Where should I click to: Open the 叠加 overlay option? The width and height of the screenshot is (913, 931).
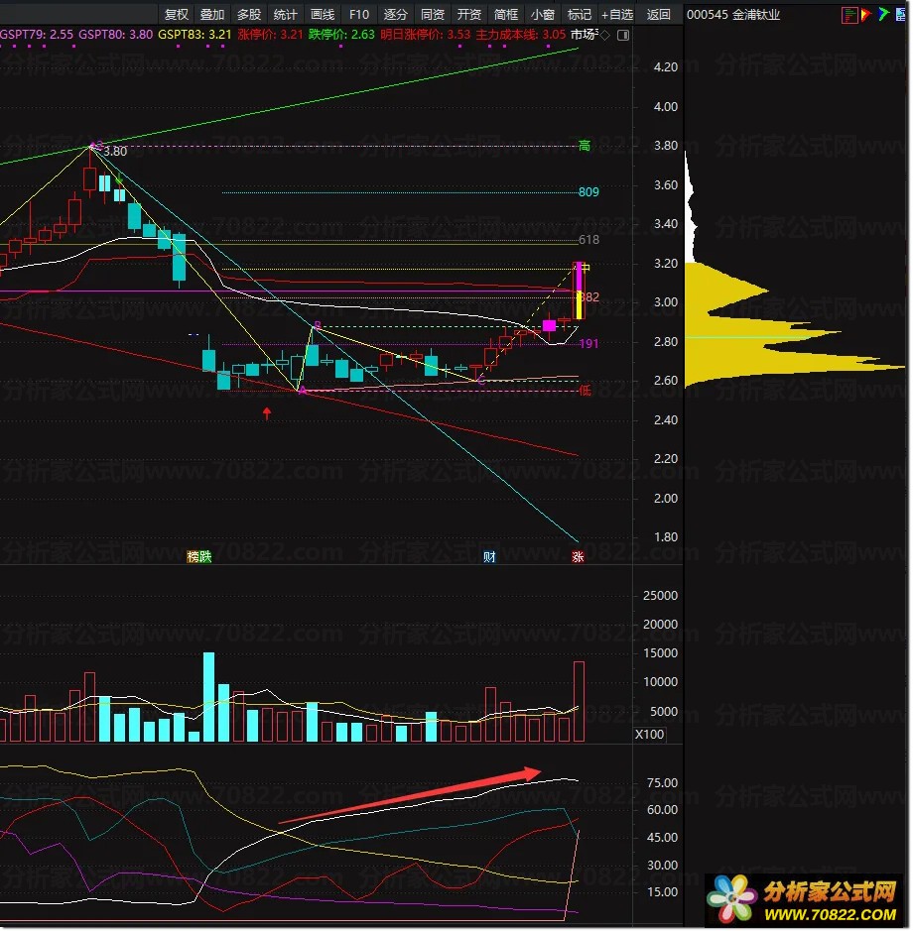click(x=212, y=14)
